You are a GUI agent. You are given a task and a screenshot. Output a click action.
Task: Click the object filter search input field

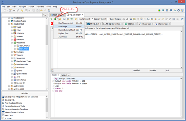click(x=22, y=15)
